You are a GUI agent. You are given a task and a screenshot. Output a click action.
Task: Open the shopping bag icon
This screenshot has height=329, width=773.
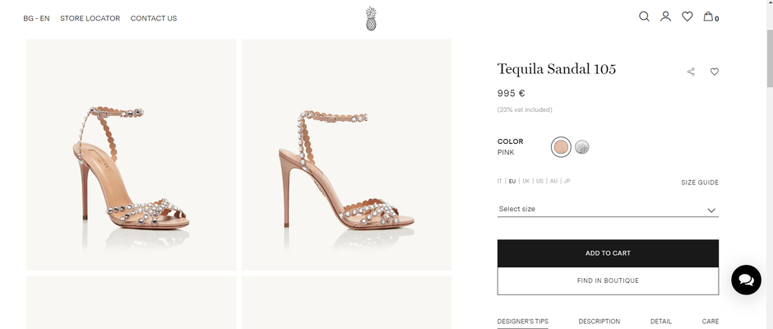tap(709, 16)
